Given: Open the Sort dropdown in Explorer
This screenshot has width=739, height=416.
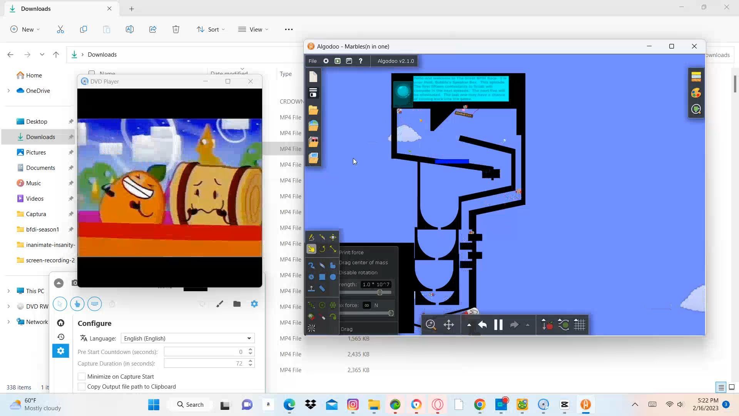Looking at the screenshot, I should pyautogui.click(x=211, y=30).
